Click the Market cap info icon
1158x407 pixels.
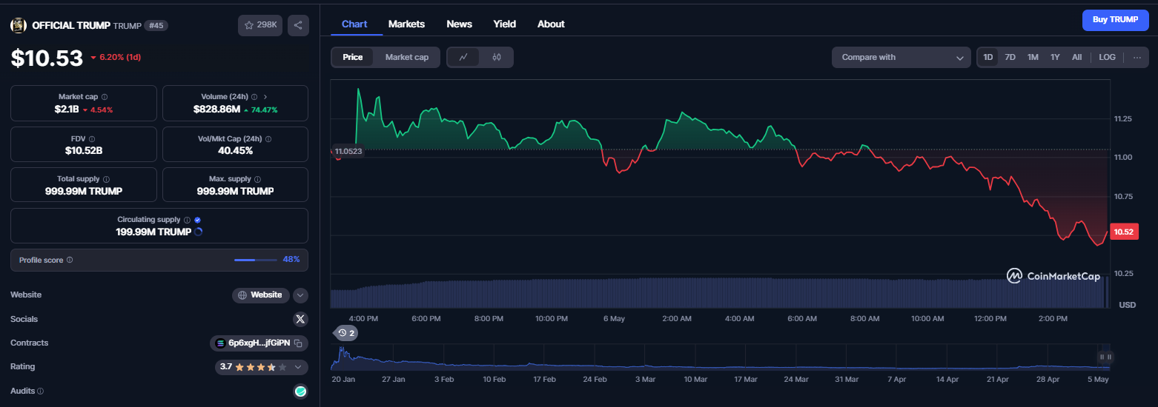tap(105, 97)
